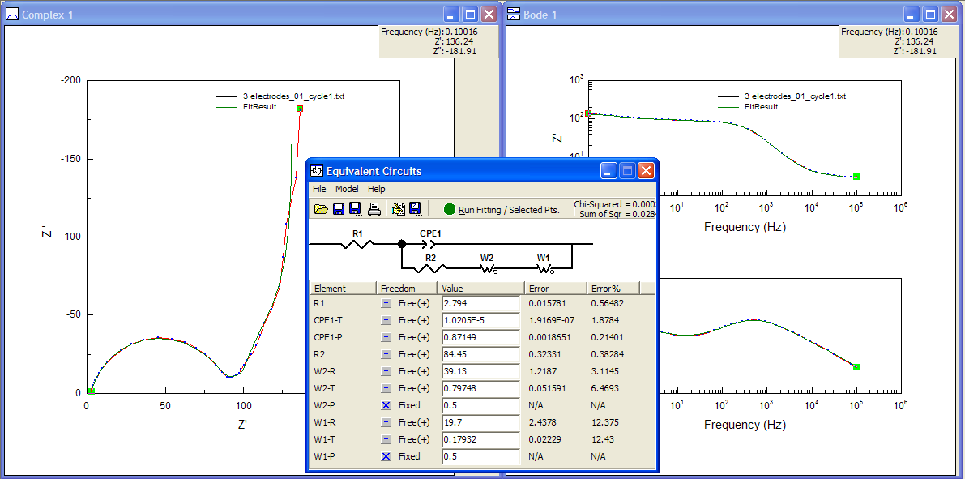Toggle W1-T freedom state button
Viewport: 965px width, 479px height.
click(x=386, y=439)
